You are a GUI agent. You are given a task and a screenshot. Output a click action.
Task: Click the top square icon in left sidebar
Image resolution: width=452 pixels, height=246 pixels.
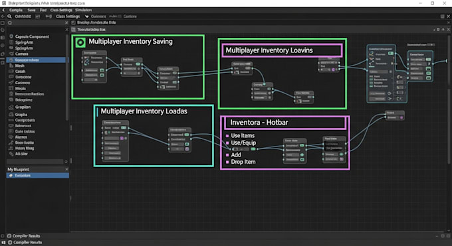coord(3,23)
